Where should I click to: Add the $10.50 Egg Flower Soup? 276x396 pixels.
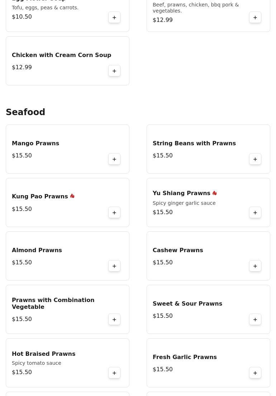pos(114,18)
